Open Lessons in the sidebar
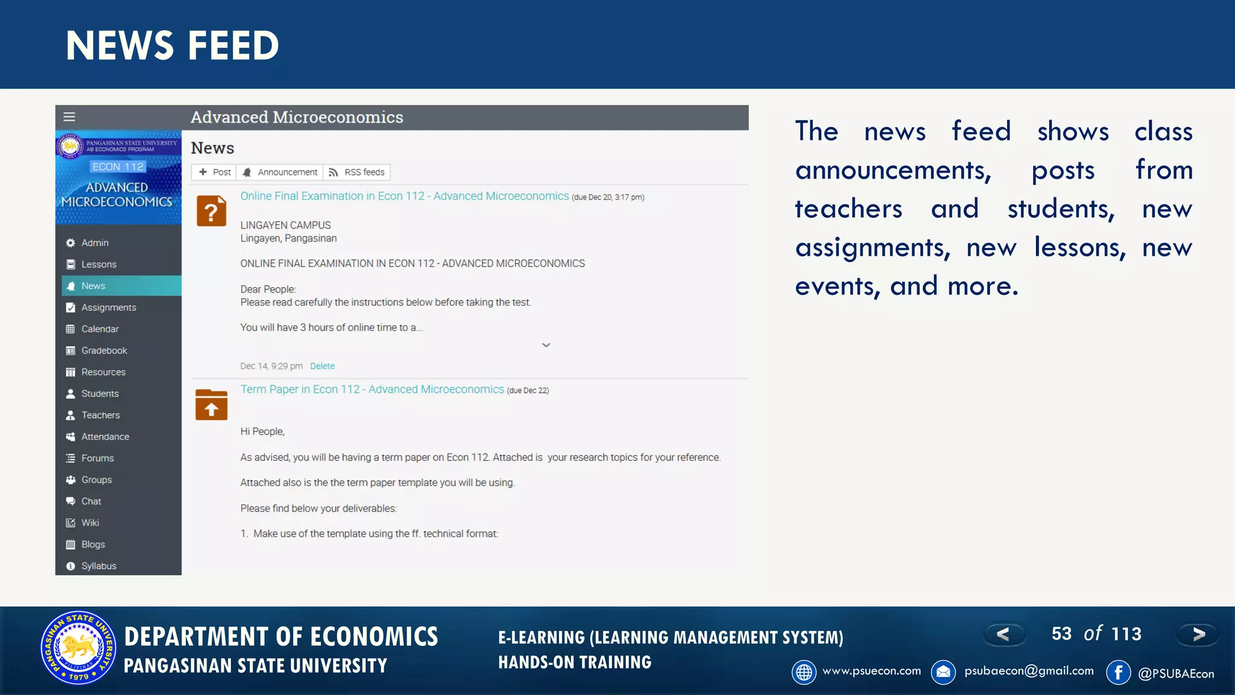Viewport: 1235px width, 695px height. [121, 264]
